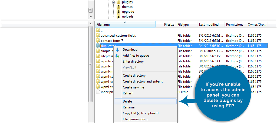The height and width of the screenshot is (123, 277).
Task: Expand the plugins tree folder
Action: 113,2
